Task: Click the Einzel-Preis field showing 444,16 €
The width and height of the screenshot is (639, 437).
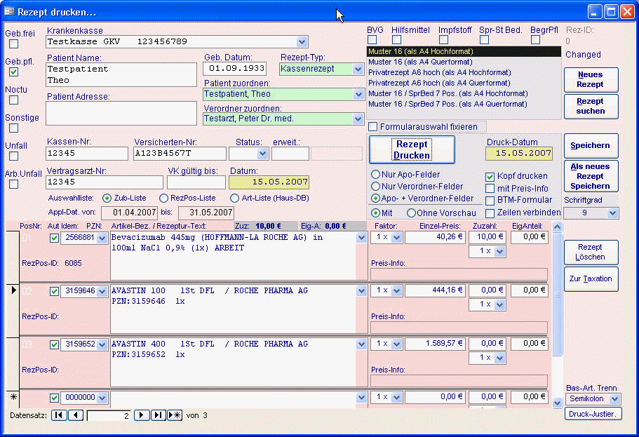Action: 436,290
